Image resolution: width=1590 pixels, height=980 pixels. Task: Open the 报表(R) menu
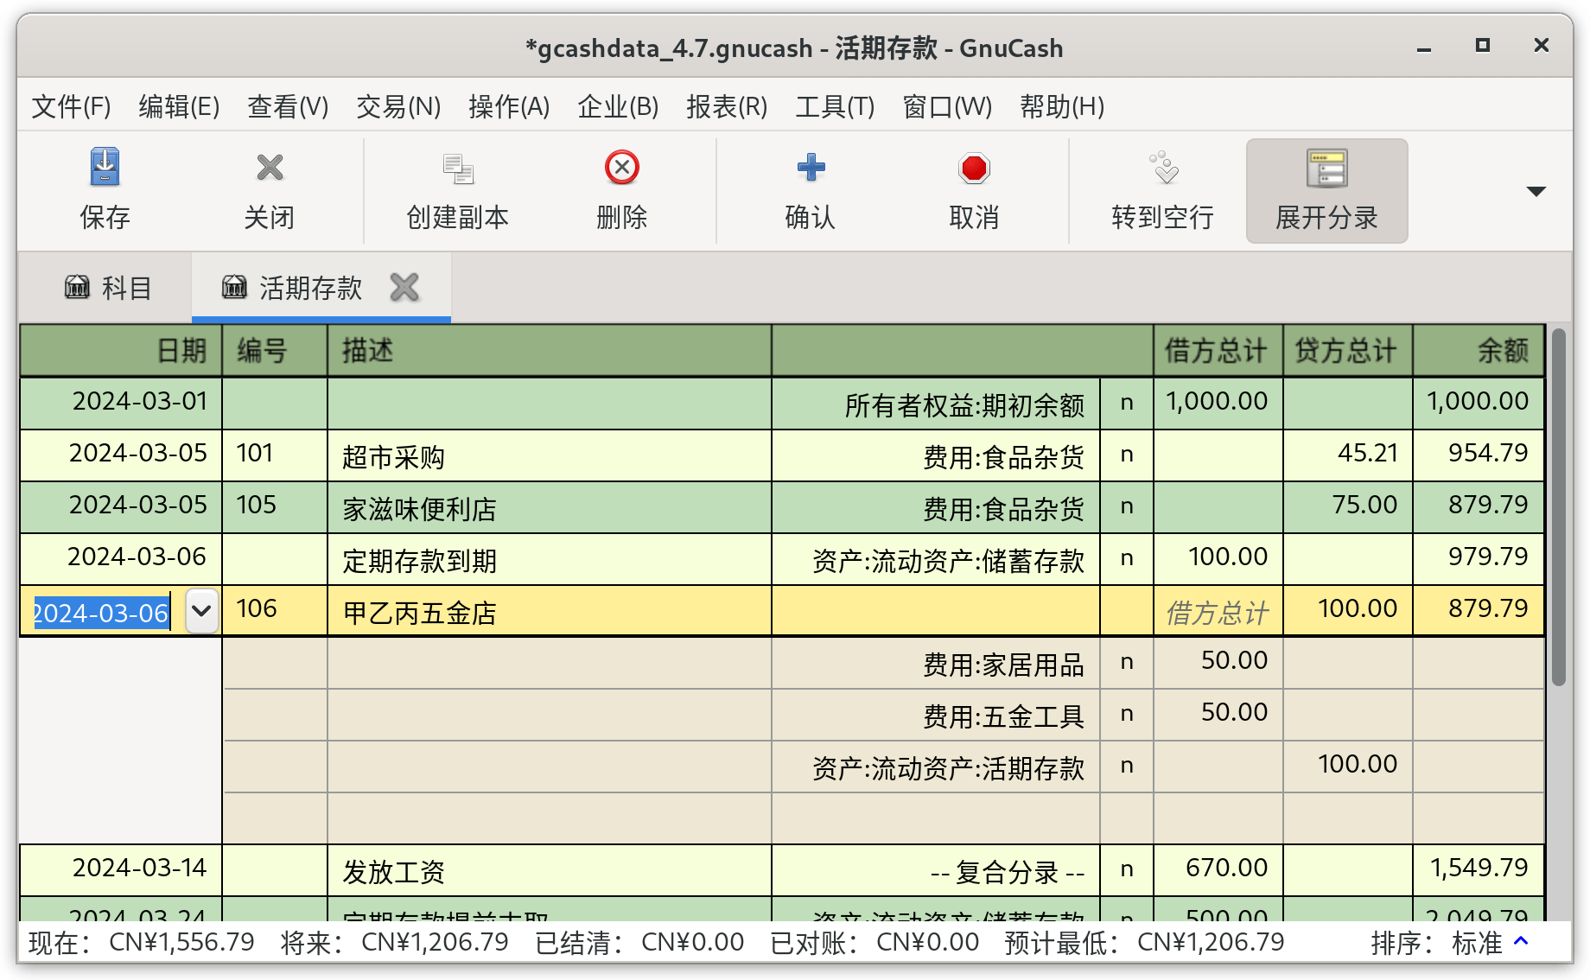727,106
